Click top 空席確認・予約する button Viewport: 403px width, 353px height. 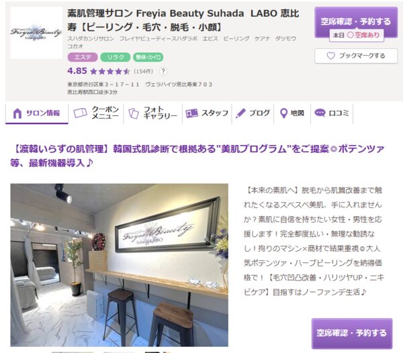pyautogui.click(x=356, y=22)
